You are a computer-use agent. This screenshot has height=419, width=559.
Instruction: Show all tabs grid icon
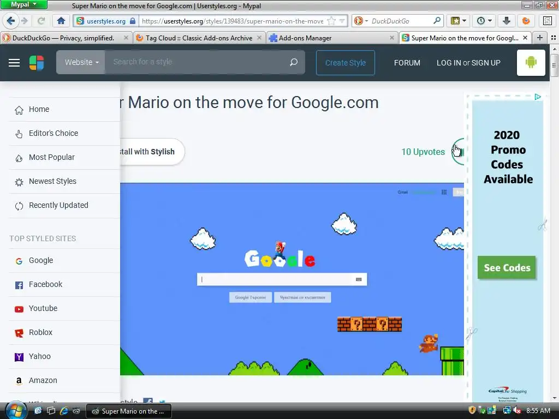554,38
